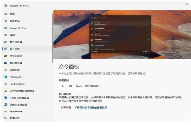Screen dimensions: 191x127
Task: Click the description starting 一个完全可扩展的快速启动器
Action: pyautogui.click(x=103, y=73)
